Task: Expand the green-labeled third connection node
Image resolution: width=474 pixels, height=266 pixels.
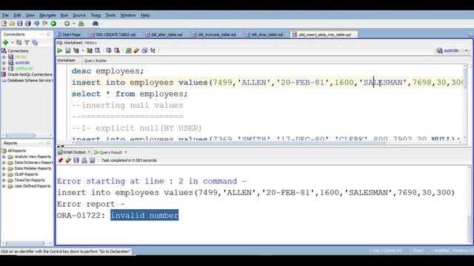Action: pos(4,69)
